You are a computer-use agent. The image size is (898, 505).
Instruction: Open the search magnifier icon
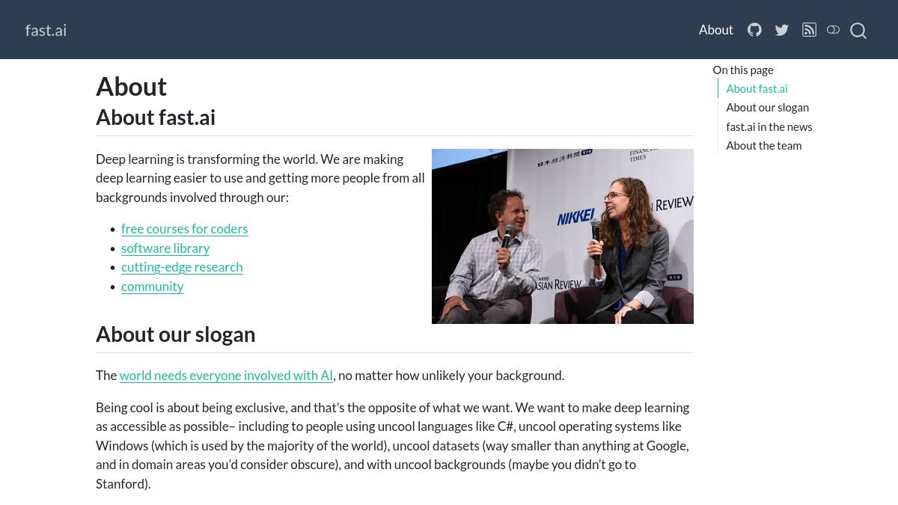pos(858,31)
